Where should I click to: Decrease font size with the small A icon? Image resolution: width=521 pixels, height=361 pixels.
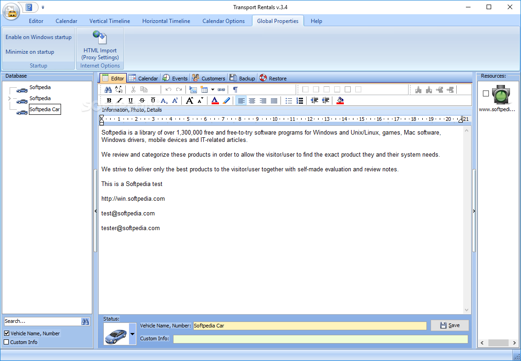(200, 101)
